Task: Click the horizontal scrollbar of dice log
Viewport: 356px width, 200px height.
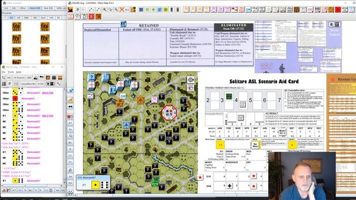Action: pyautogui.click(x=32, y=186)
